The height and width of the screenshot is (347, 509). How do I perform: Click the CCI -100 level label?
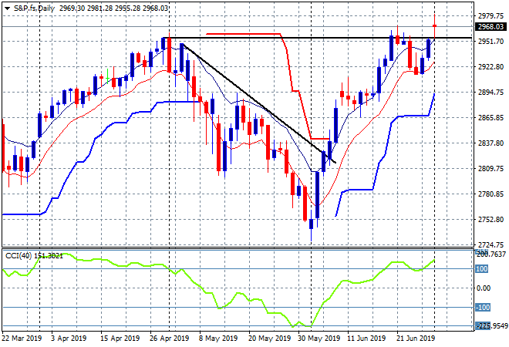click(x=482, y=307)
